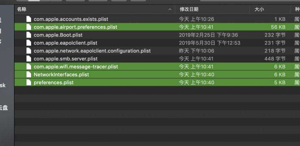
Task: Select the preferences.plist file name
Action: (x=54, y=83)
